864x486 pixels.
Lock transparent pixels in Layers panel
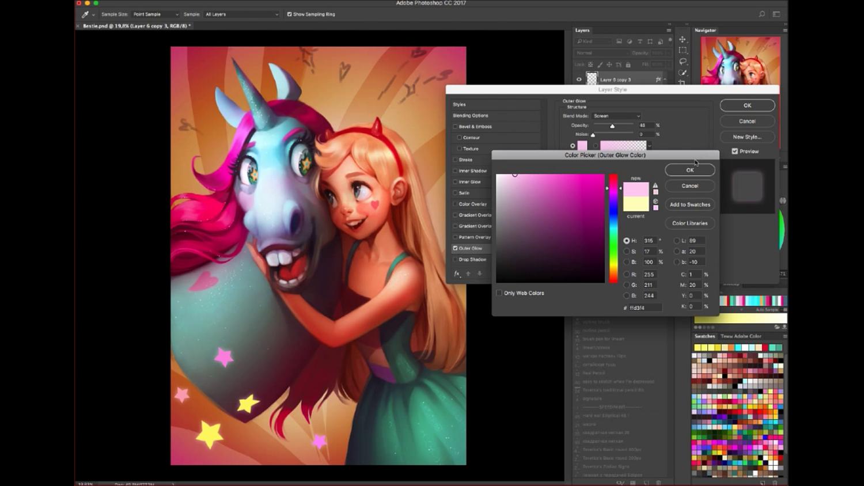point(590,64)
